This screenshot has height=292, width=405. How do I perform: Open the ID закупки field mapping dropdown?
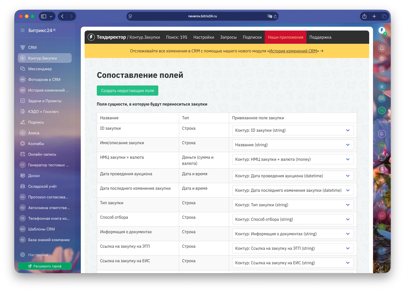(293, 130)
